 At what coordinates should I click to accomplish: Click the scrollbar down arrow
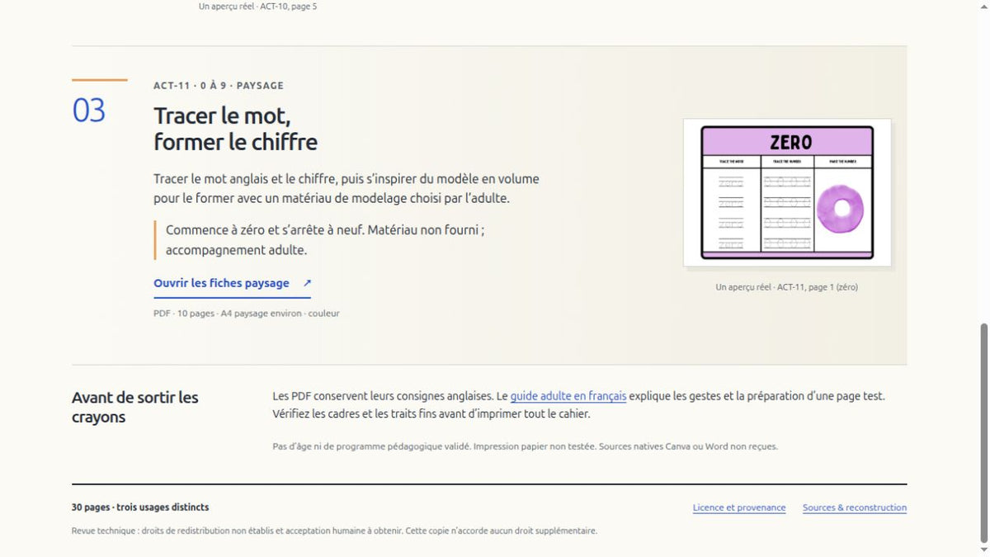tap(983, 550)
